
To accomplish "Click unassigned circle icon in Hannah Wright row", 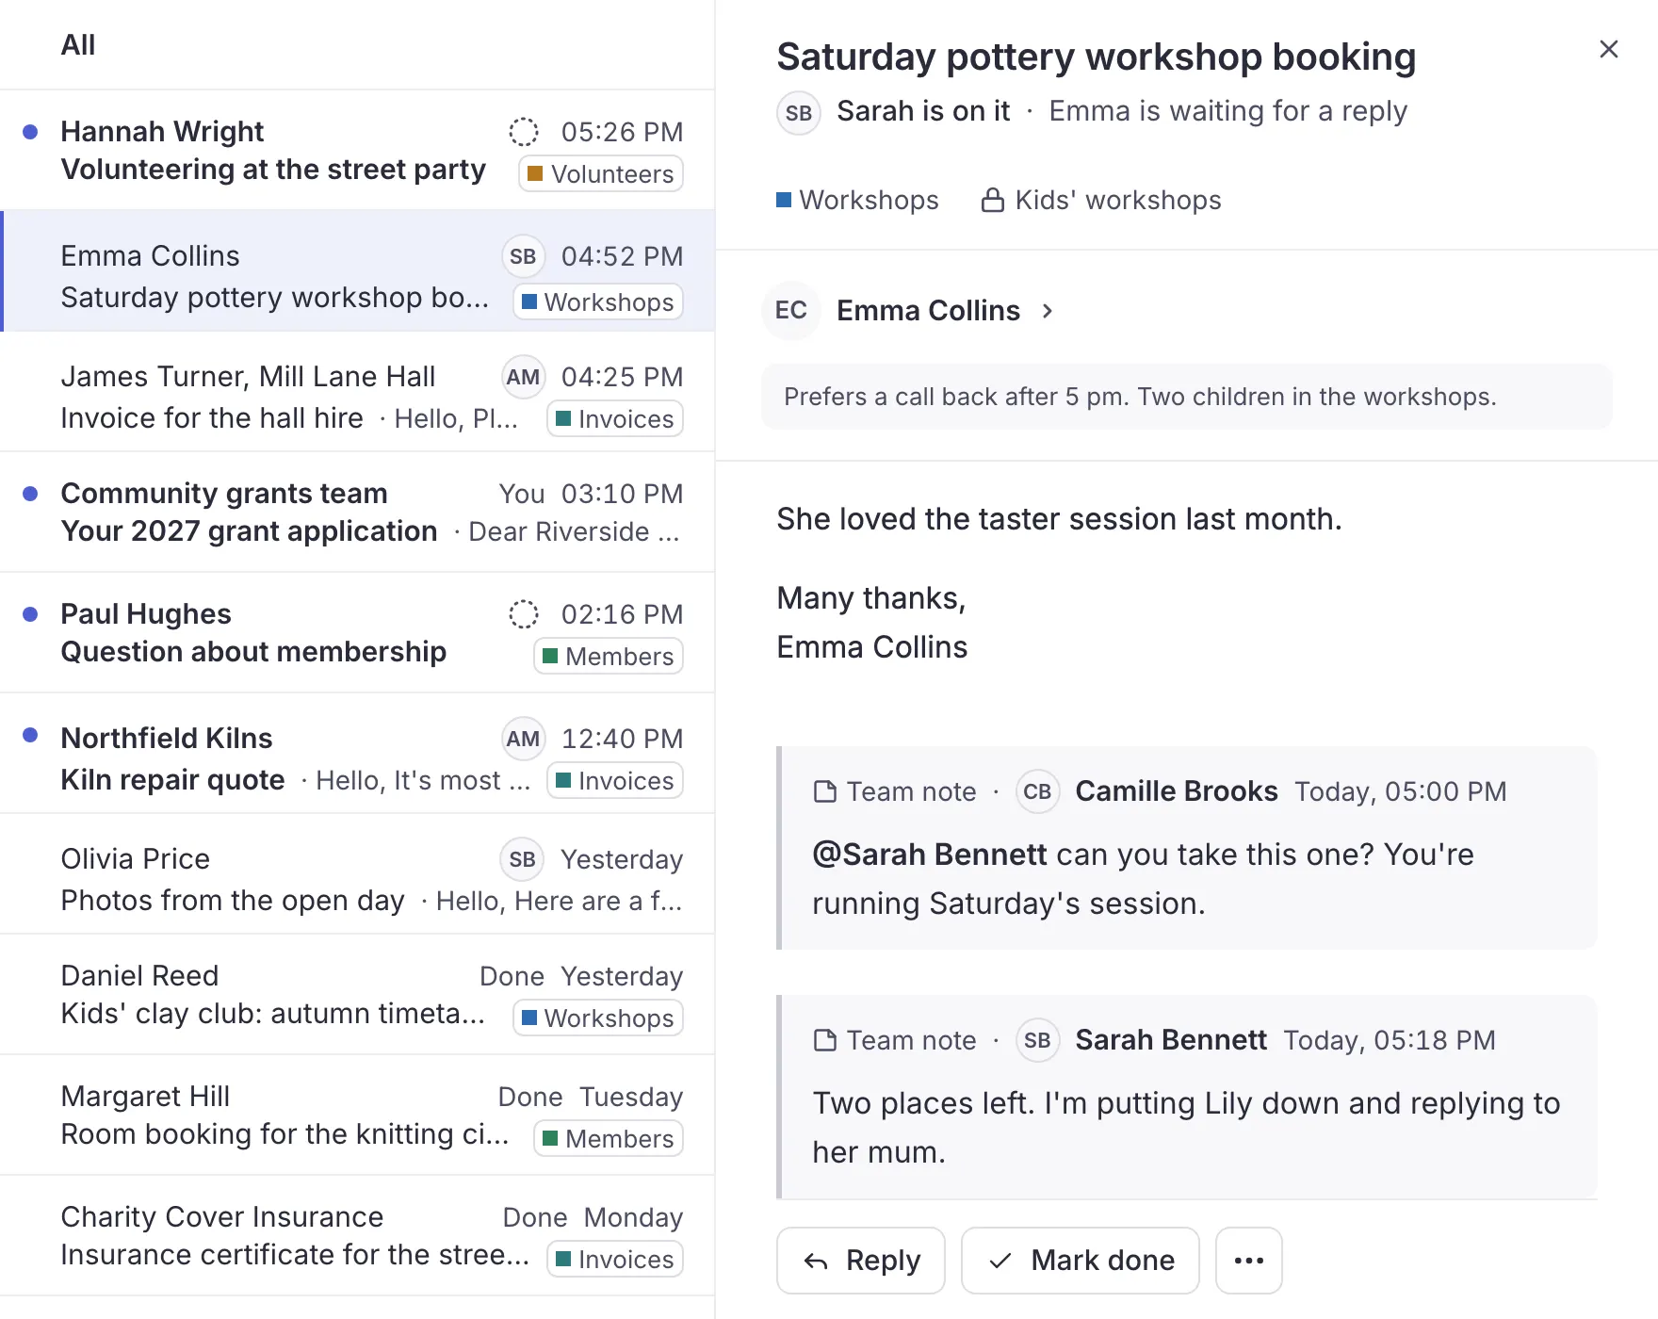I will [x=524, y=132].
